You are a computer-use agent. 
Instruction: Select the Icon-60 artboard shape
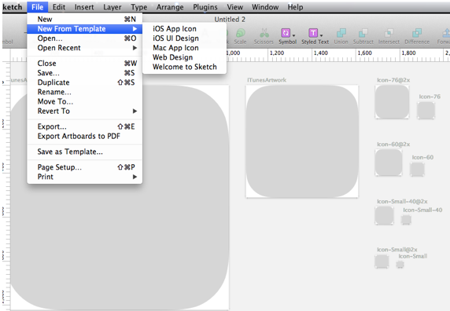417,170
